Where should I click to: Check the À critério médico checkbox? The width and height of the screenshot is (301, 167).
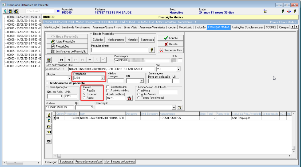[108, 90]
